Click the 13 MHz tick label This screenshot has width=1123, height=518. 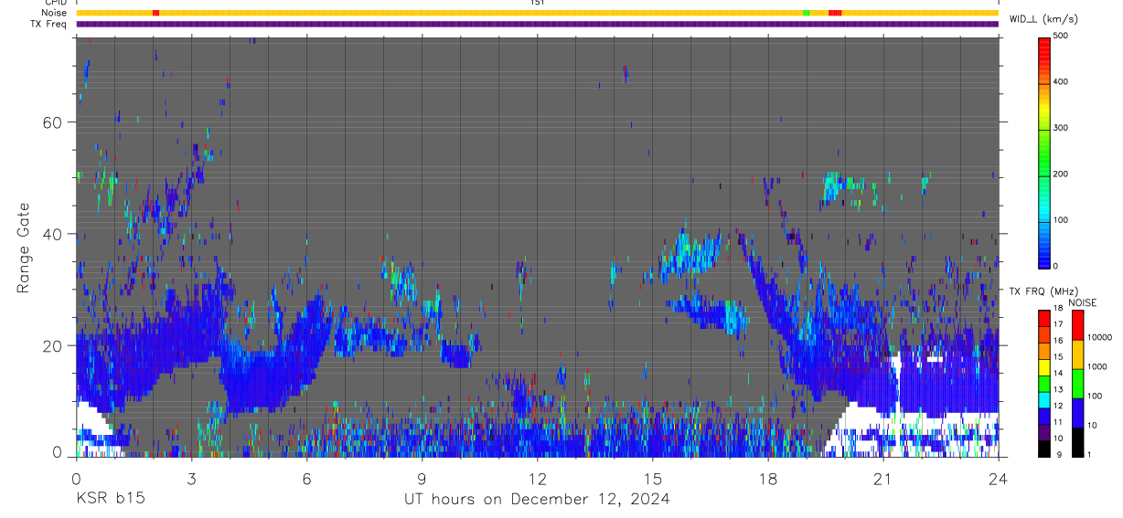pos(1059,389)
